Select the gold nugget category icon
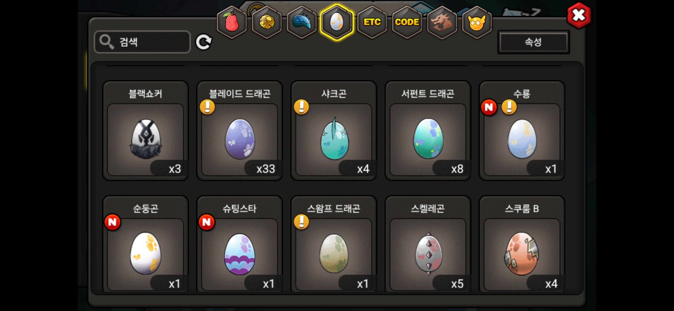674x311 pixels. tap(267, 22)
